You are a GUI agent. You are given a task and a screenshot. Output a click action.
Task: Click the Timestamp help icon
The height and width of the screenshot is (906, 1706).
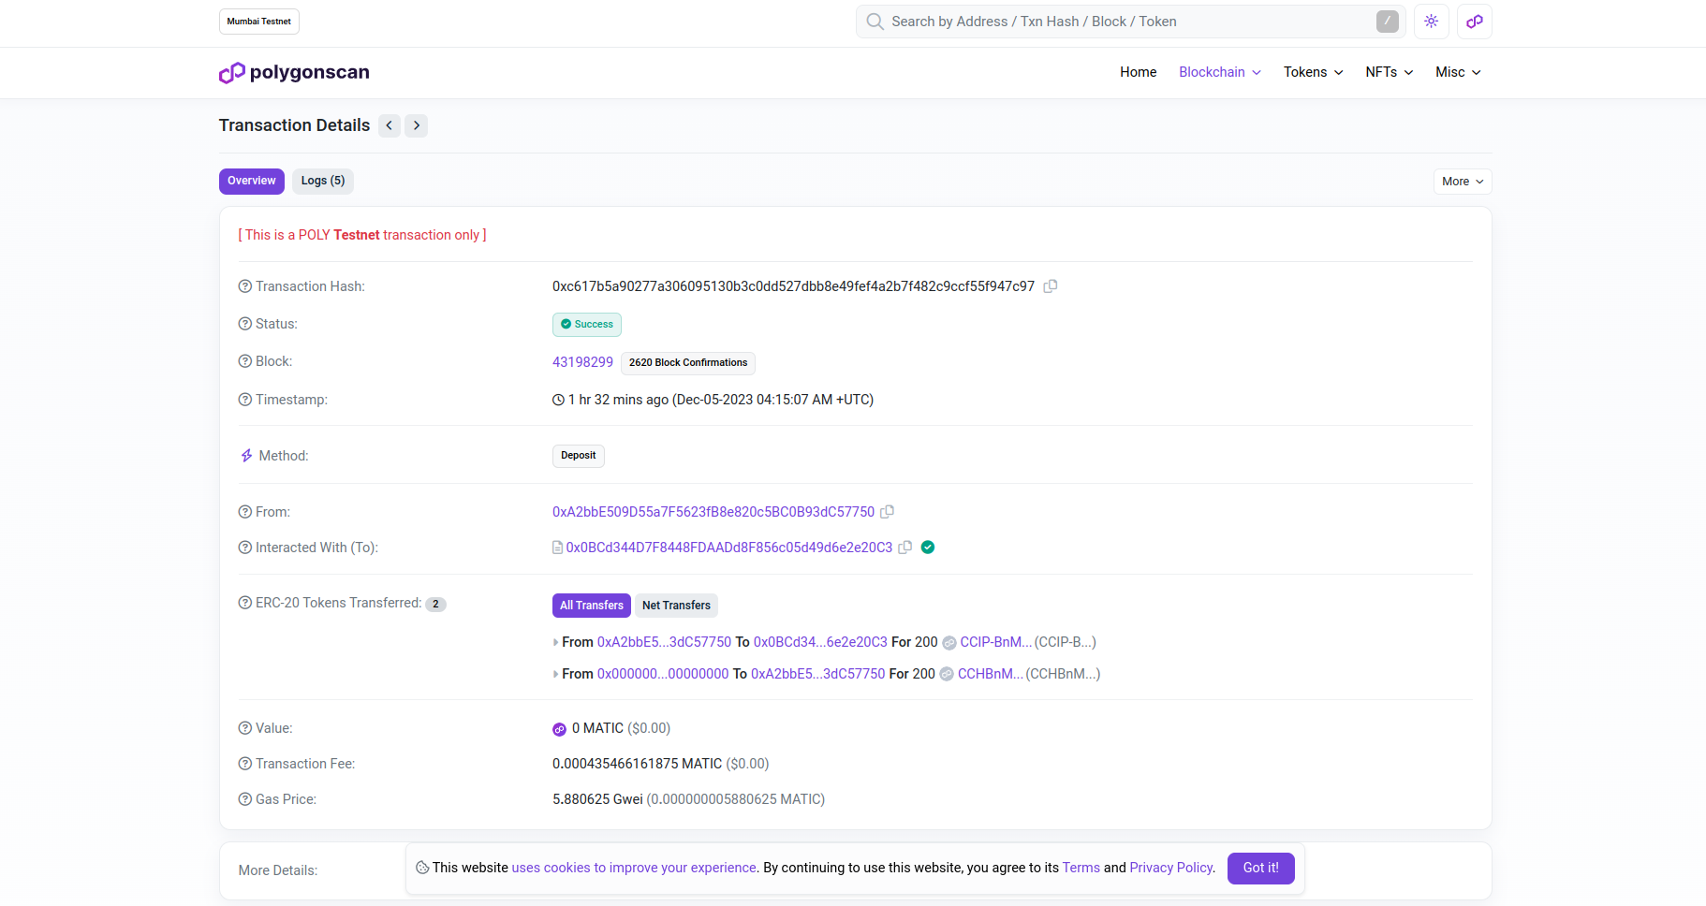(x=245, y=400)
